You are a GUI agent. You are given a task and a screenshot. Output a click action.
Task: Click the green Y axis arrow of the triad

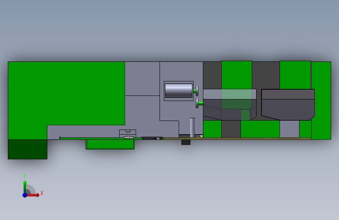[x=25, y=186]
